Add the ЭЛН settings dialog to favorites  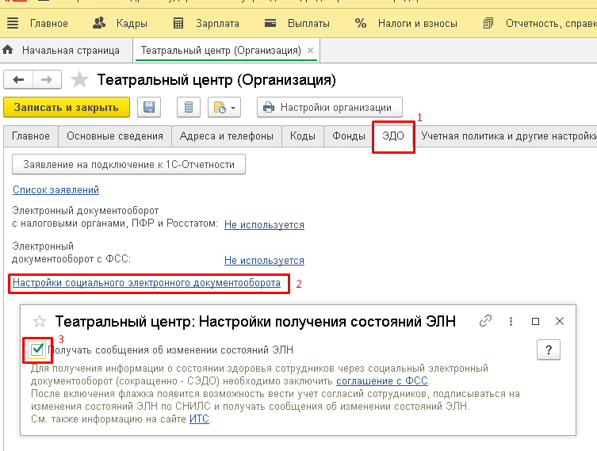point(40,321)
